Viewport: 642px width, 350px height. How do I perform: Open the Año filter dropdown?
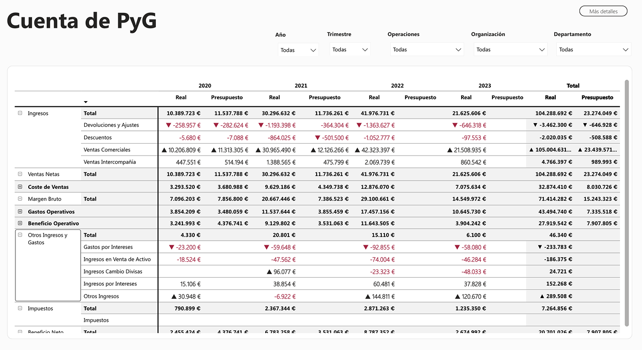click(x=298, y=50)
